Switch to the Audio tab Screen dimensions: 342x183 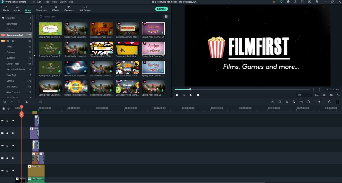17,8
